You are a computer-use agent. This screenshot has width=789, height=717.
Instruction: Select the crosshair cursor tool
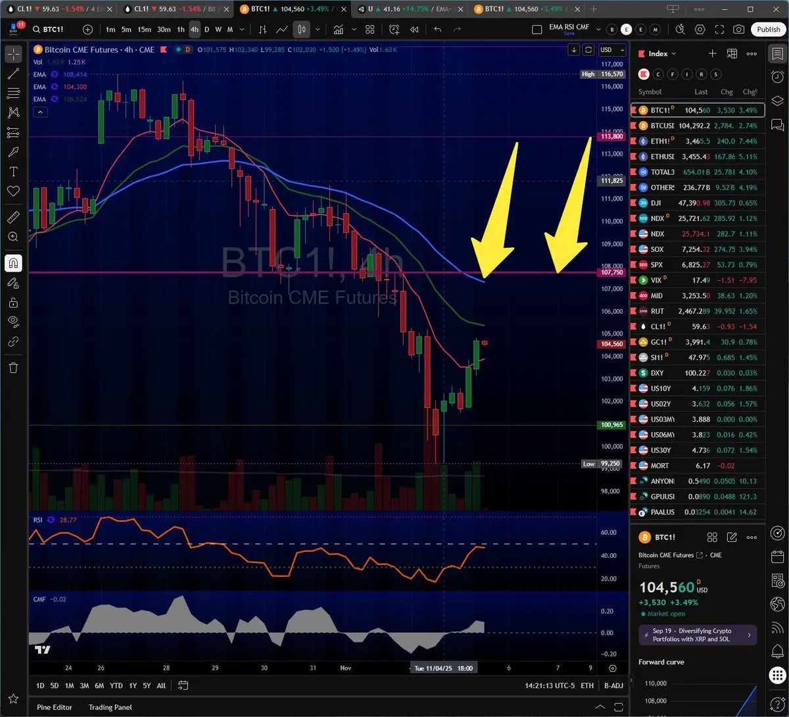[x=13, y=54]
